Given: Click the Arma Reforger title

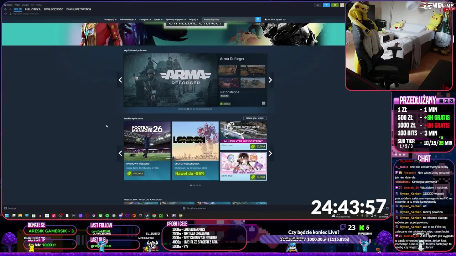Looking at the screenshot, I should tap(232, 59).
